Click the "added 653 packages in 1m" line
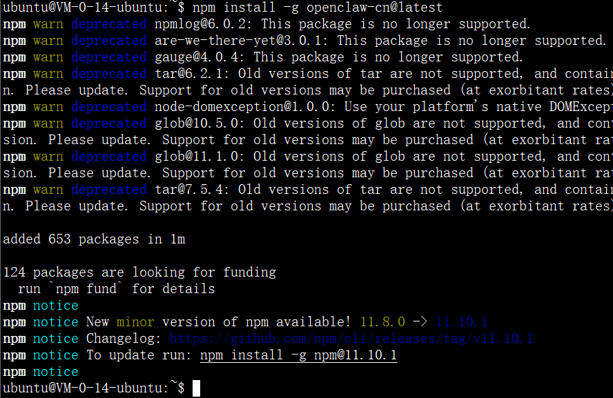The width and height of the screenshot is (613, 398). [94, 239]
